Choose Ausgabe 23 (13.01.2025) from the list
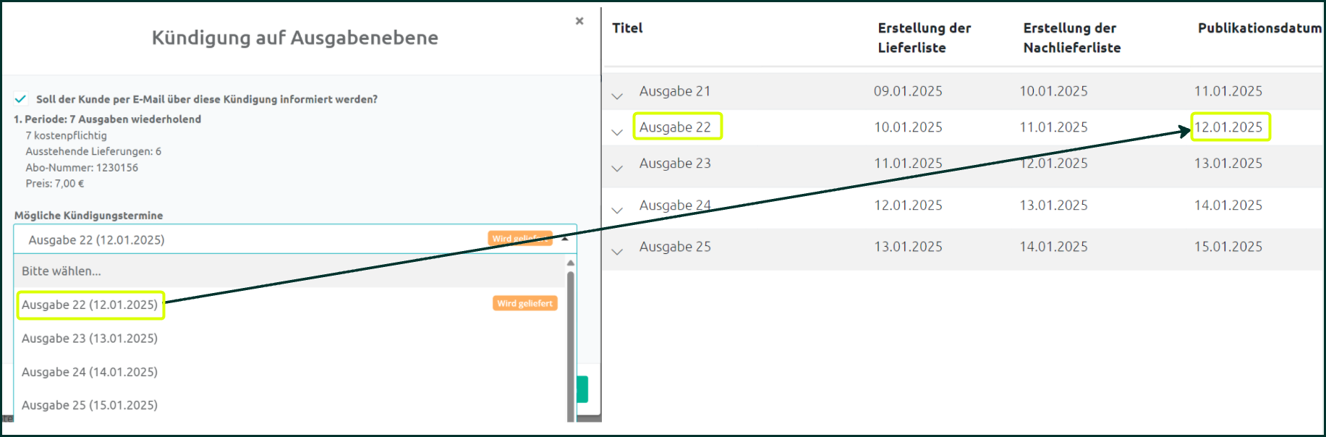Screen dimensions: 1326x437 90,338
